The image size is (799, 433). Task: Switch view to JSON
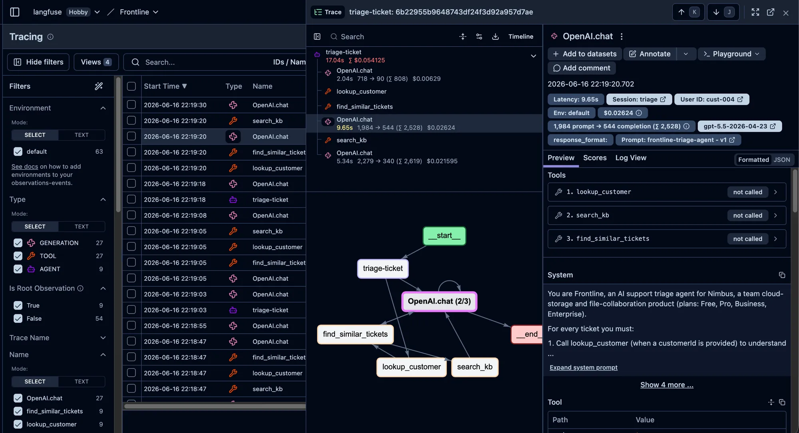pyautogui.click(x=782, y=160)
